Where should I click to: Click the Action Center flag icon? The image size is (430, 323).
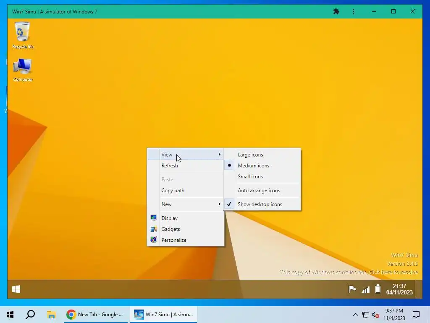(x=352, y=289)
